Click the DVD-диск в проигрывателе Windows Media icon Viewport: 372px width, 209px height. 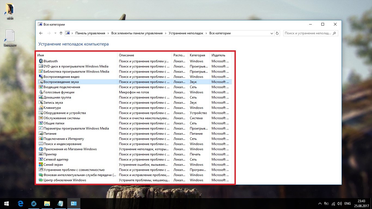[41, 66]
